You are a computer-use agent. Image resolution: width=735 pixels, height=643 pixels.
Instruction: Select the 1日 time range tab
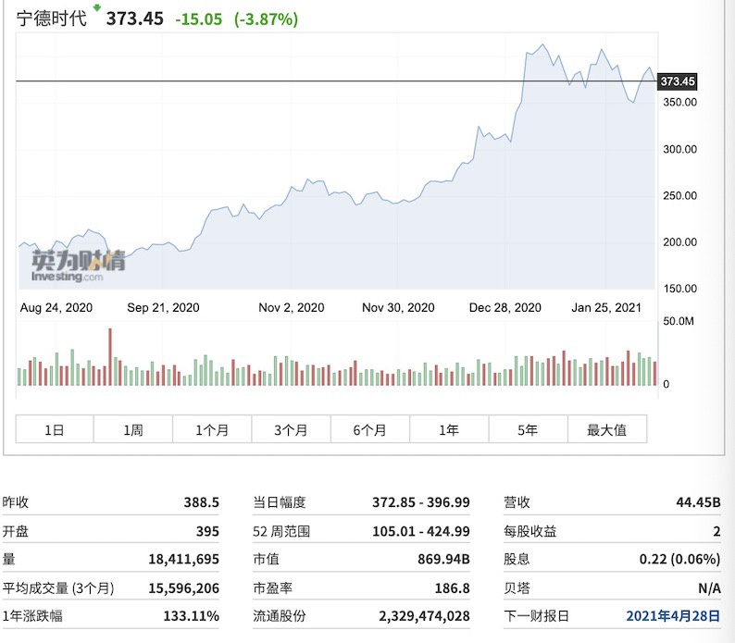[x=55, y=429]
